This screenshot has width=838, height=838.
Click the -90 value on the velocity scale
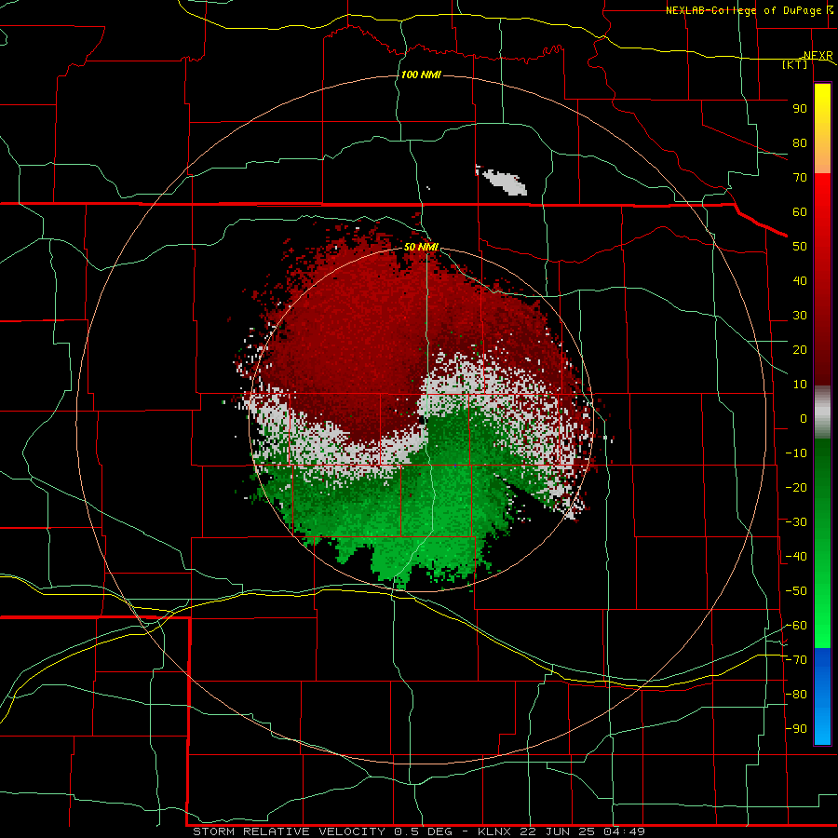coord(796,729)
